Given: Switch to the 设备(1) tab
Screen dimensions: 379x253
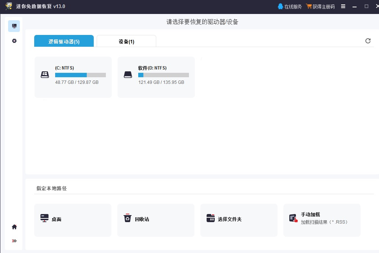Looking at the screenshot, I should (x=126, y=41).
